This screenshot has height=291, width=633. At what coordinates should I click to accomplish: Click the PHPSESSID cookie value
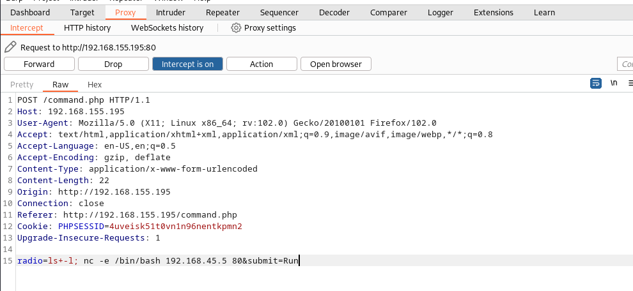pos(176,226)
